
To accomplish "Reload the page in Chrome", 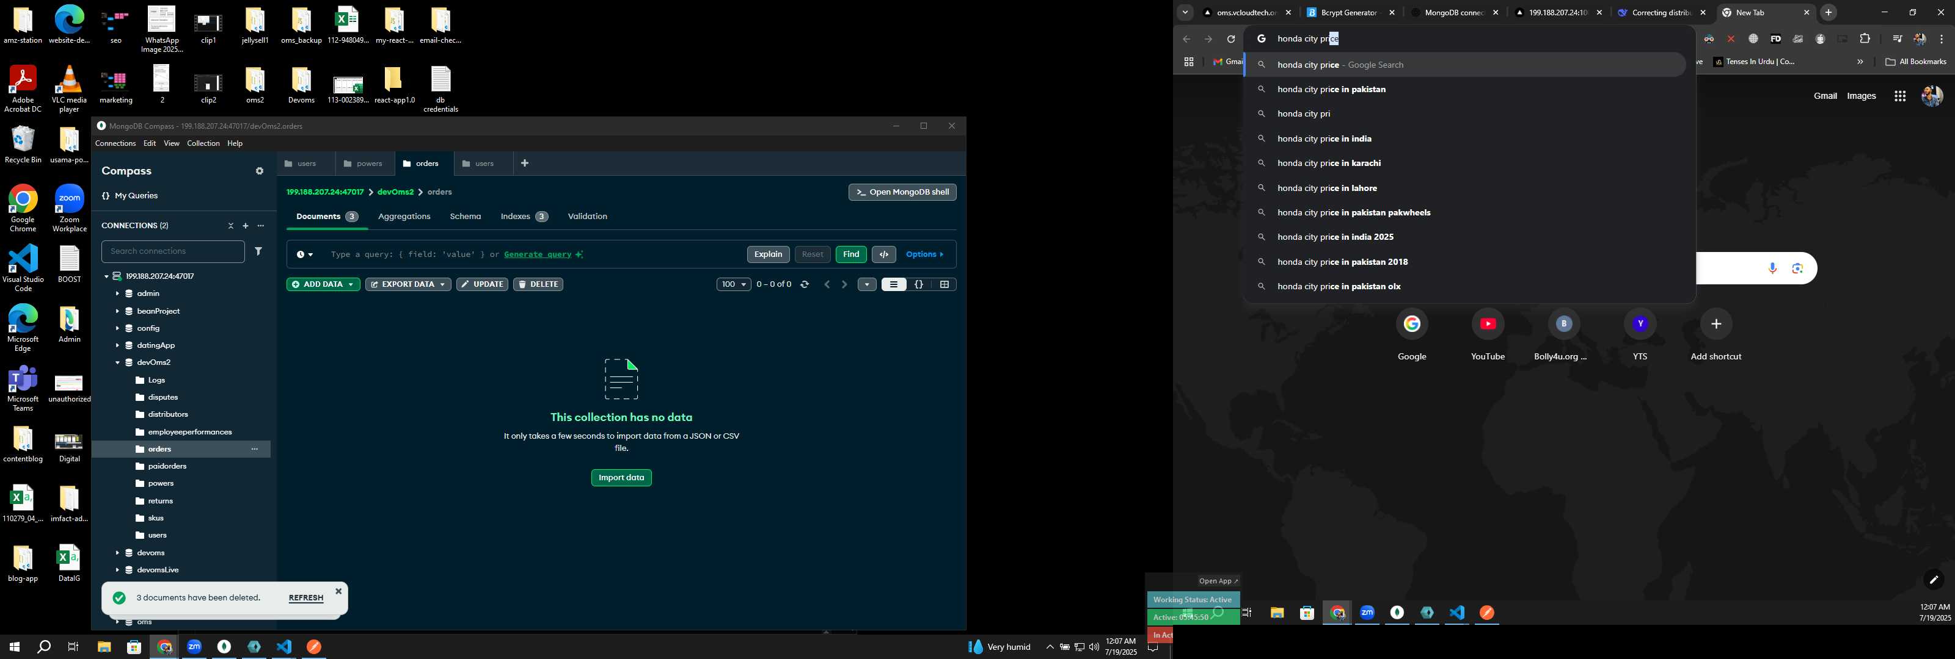I will 1231,40.
